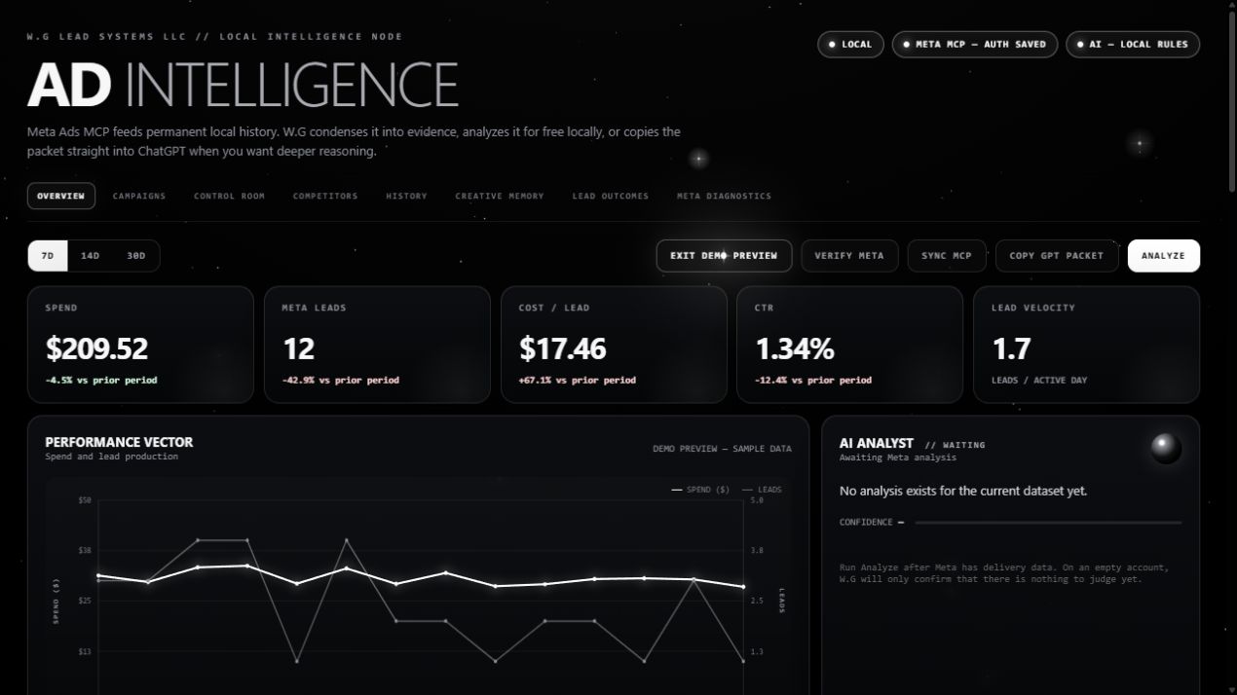The height and width of the screenshot is (695, 1237).
Task: Click 'Spend and lead production' subtitle
Action: (x=111, y=457)
